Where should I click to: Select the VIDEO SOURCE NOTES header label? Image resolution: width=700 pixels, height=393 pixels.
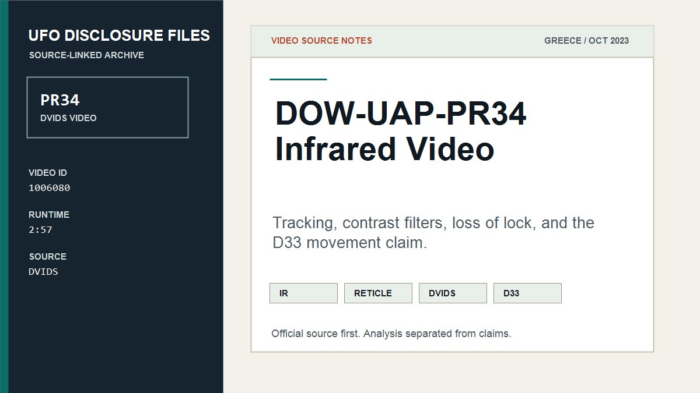[x=321, y=41]
